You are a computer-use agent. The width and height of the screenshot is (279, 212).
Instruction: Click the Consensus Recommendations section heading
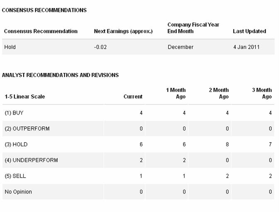[x=44, y=10]
